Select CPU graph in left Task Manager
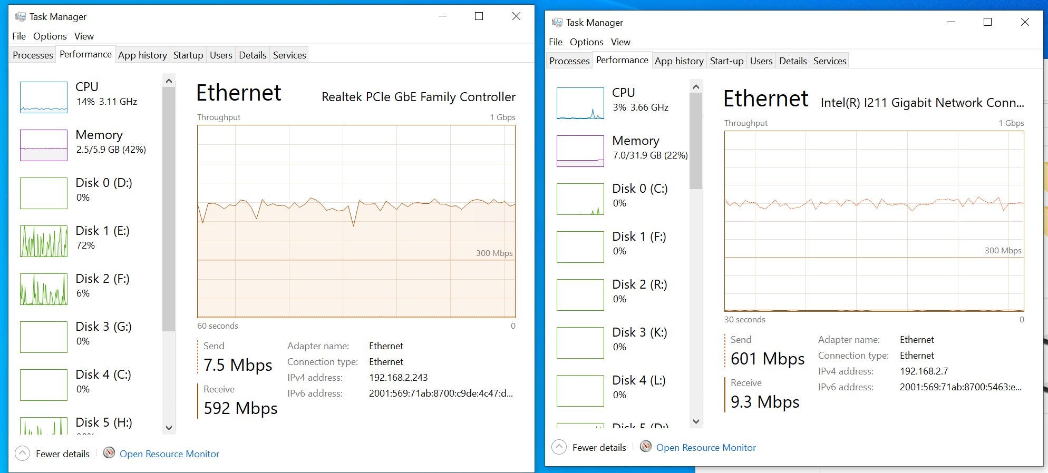This screenshot has height=473, width=1048. tap(44, 97)
